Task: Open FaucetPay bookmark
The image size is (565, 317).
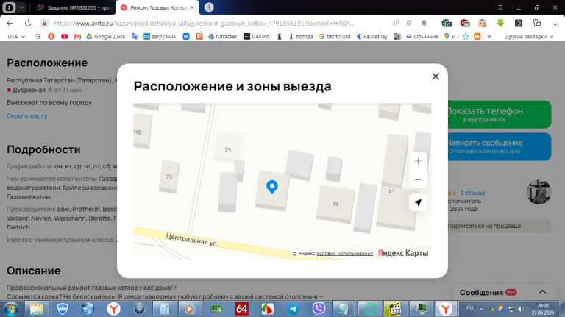Action: click(x=372, y=36)
